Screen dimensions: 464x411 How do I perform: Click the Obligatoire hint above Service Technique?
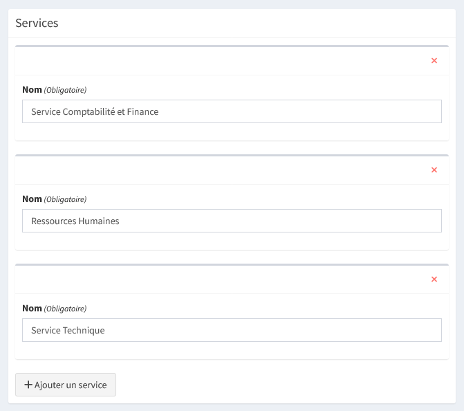[66, 309]
